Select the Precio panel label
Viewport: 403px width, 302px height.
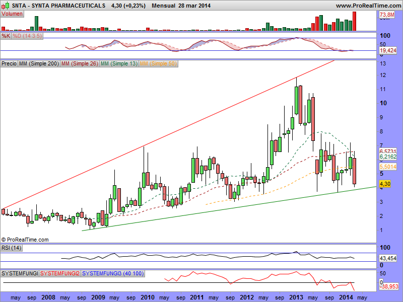pyautogui.click(x=9, y=63)
